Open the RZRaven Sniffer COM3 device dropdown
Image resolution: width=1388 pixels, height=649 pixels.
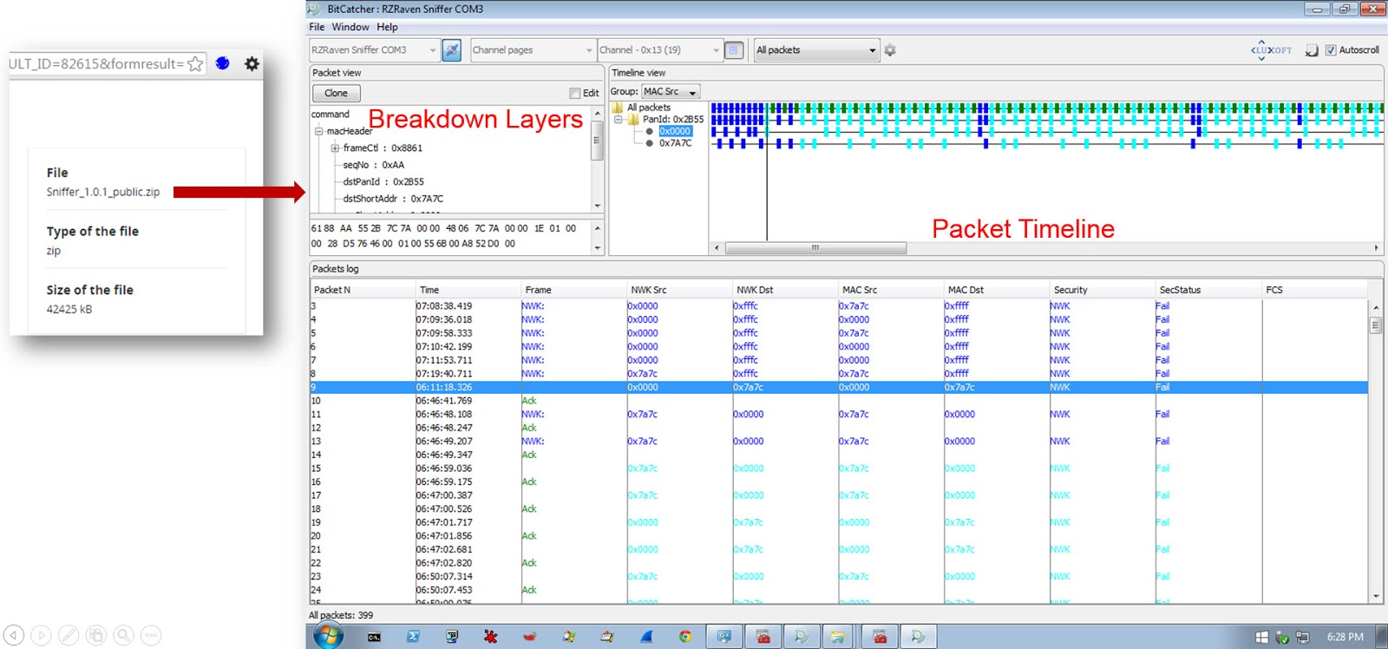coord(373,50)
